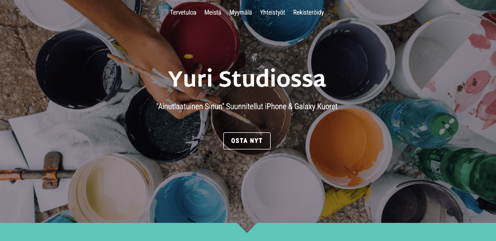Click the Ainutlaatuinen Sinun tagline text

coord(246,107)
